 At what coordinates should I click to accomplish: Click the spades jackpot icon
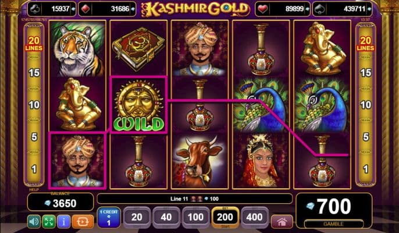click(319, 9)
